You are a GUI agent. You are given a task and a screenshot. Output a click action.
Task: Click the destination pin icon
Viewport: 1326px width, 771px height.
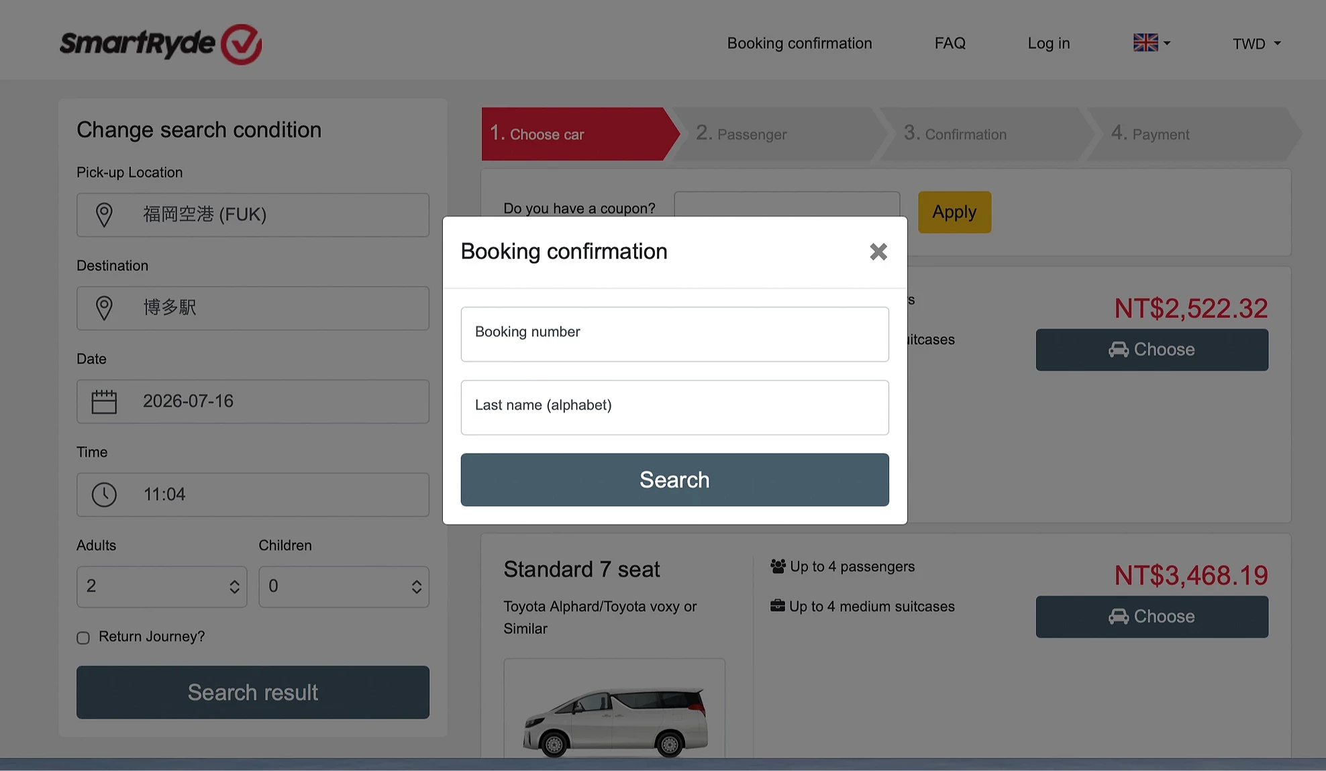point(104,308)
